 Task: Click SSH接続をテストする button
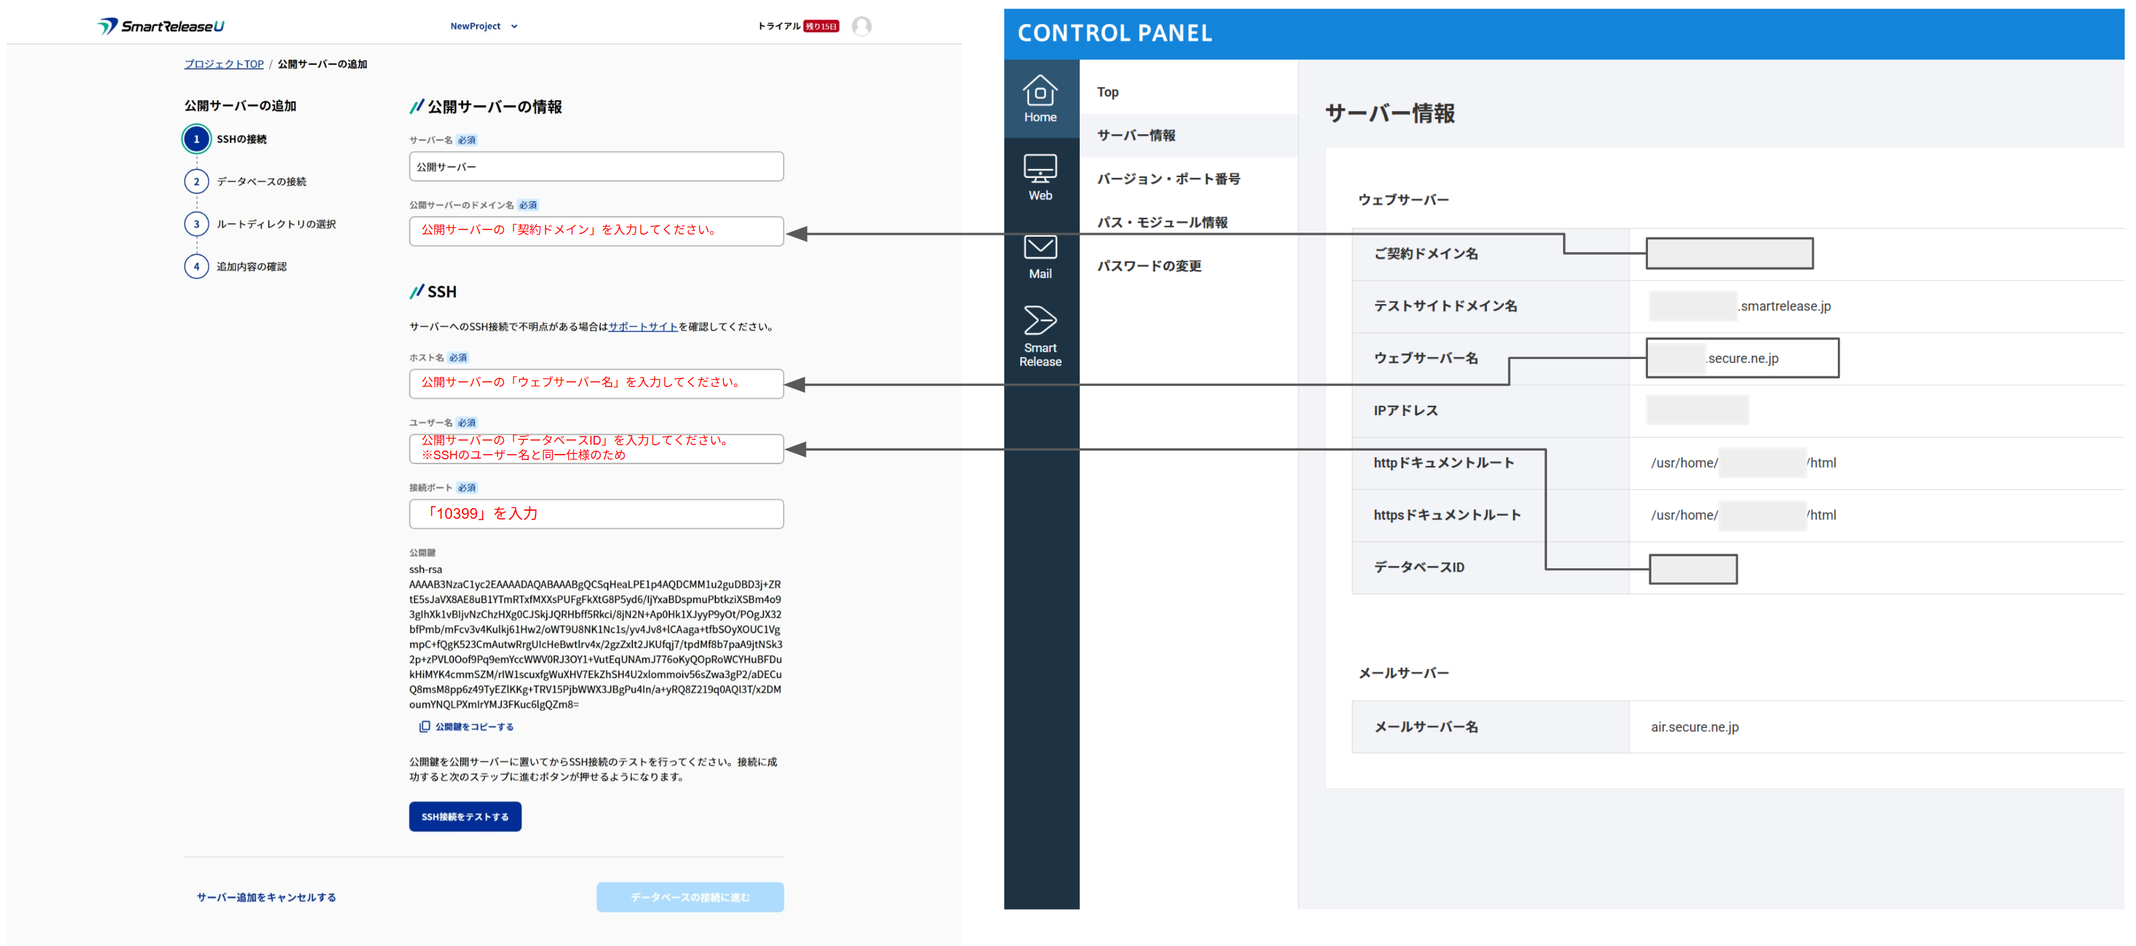[465, 817]
